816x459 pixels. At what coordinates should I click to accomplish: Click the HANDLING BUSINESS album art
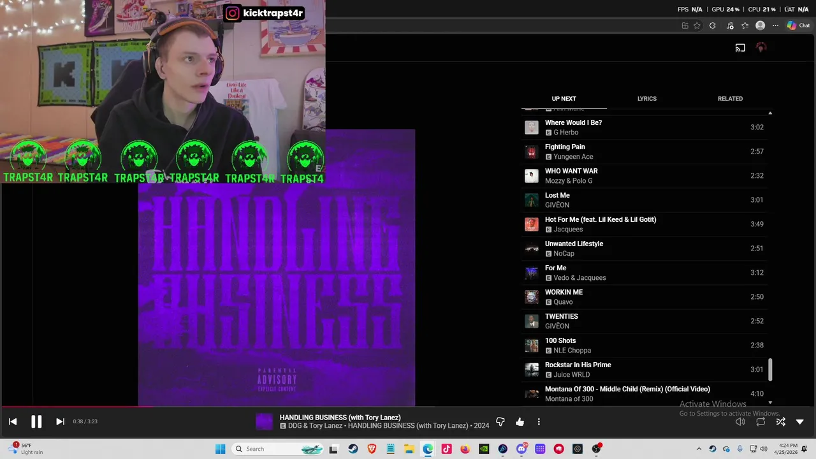(x=277, y=268)
